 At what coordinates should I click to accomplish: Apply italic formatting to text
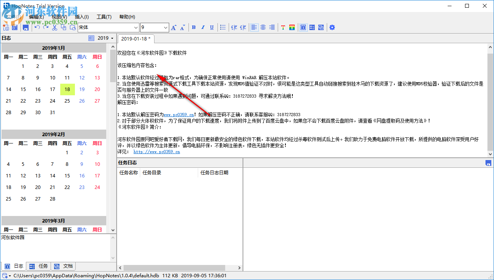pyautogui.click(x=202, y=27)
